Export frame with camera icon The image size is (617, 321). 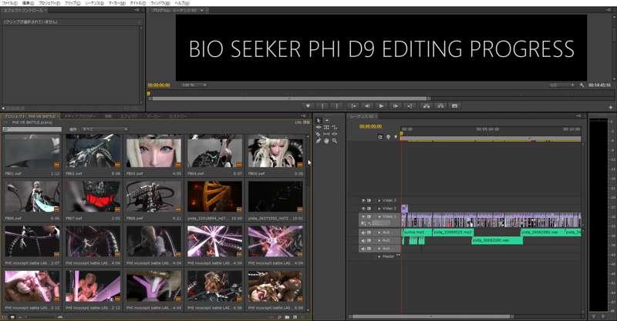coord(455,106)
